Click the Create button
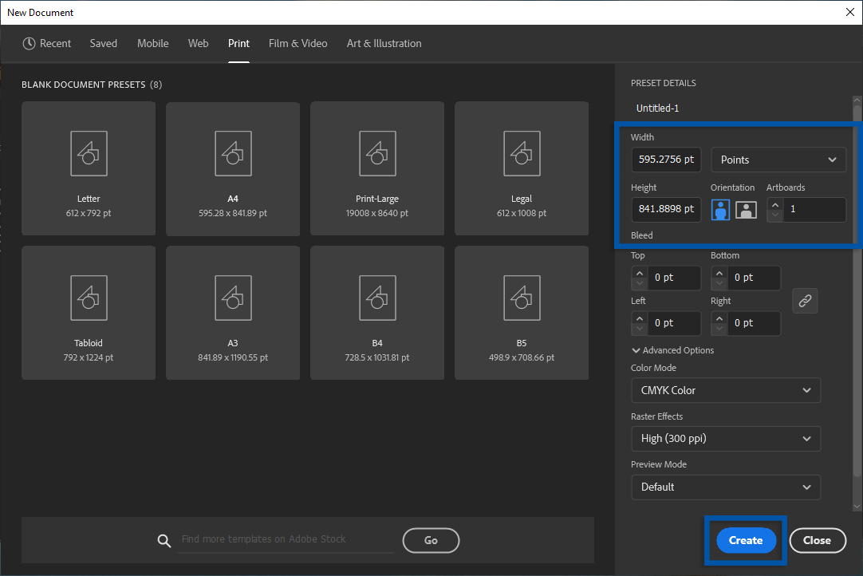This screenshot has width=863, height=576. tap(745, 540)
